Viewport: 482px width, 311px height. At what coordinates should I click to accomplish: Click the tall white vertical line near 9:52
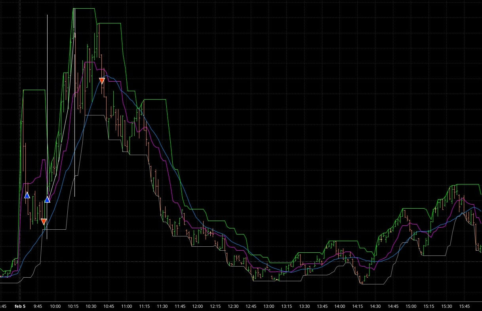[47, 79]
